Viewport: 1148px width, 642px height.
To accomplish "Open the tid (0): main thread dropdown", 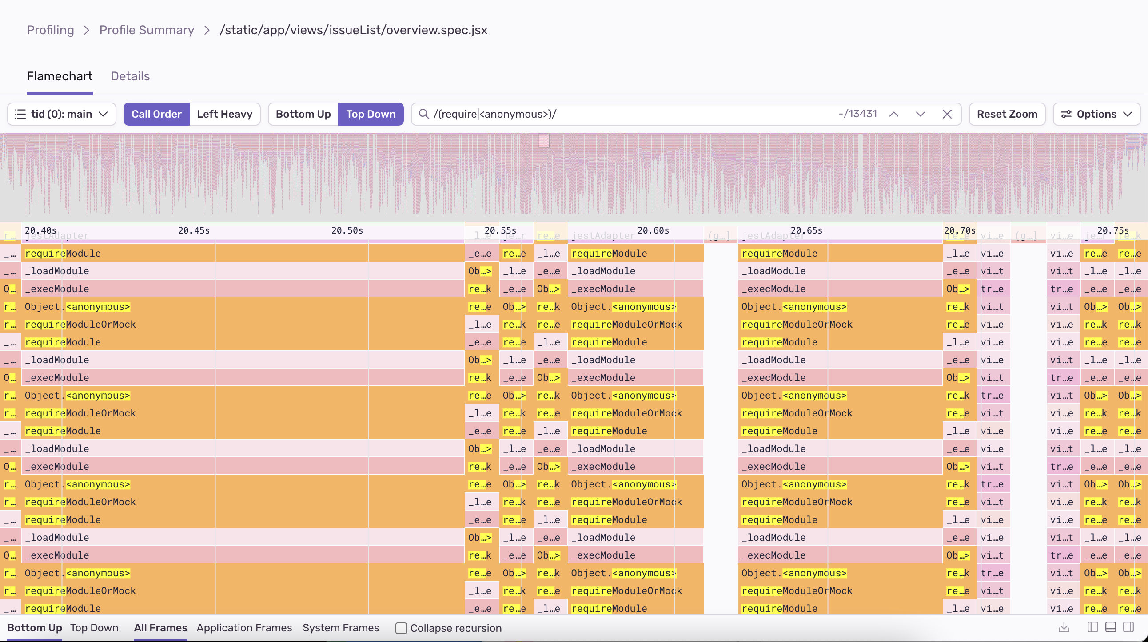I will [x=61, y=114].
